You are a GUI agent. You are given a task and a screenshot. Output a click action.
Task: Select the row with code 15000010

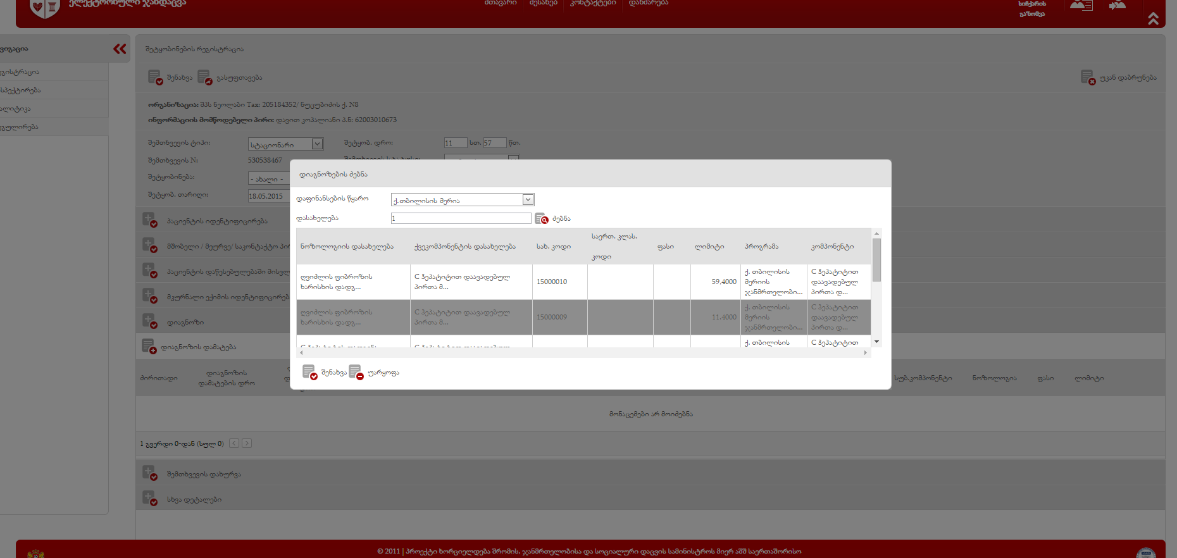pos(551,282)
